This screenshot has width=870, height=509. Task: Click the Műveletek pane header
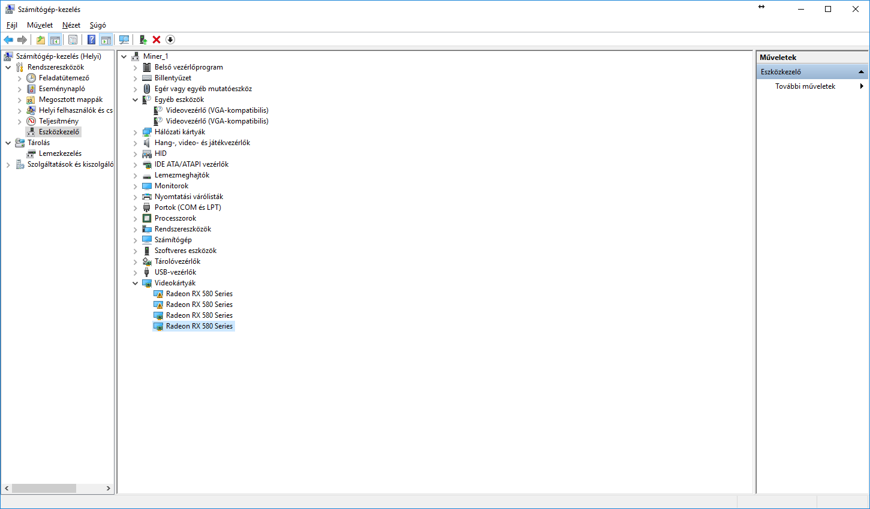click(x=812, y=58)
